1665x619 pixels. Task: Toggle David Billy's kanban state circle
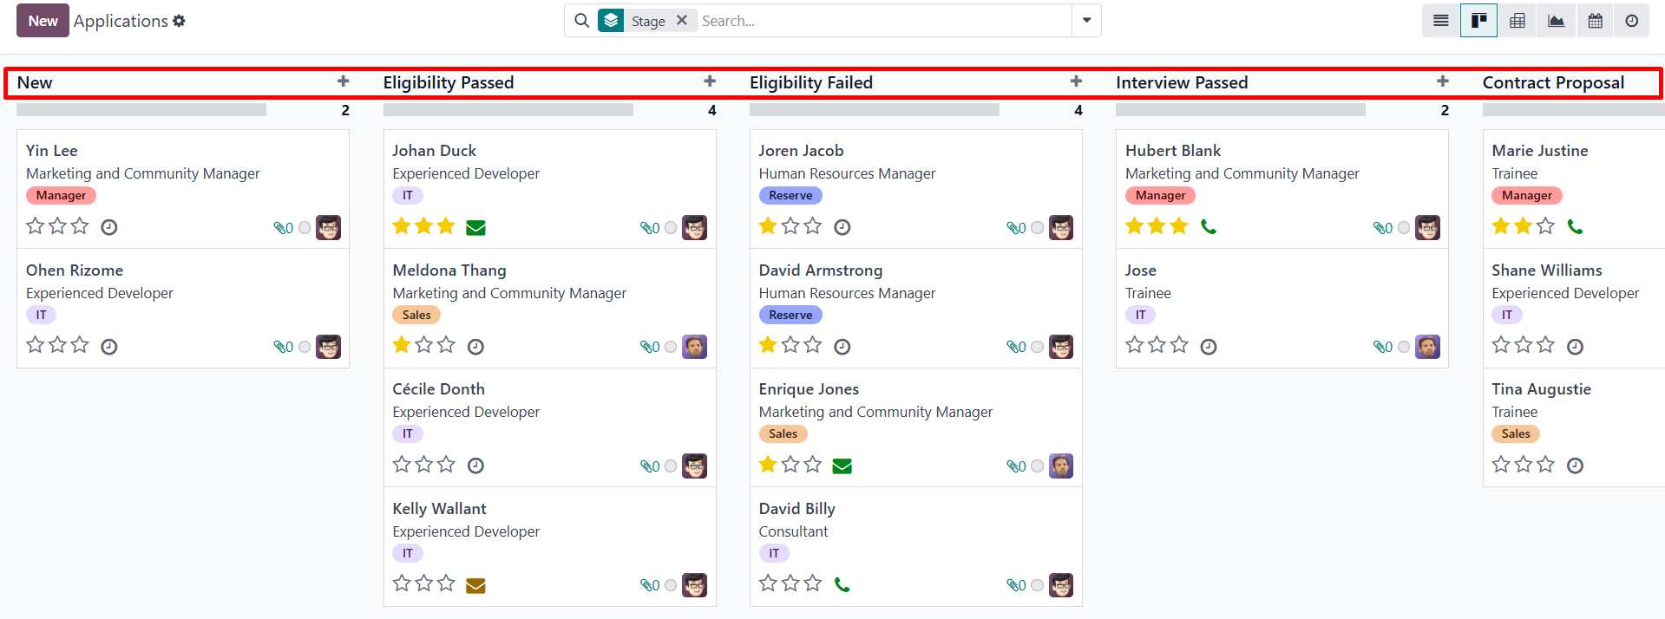tap(1037, 585)
